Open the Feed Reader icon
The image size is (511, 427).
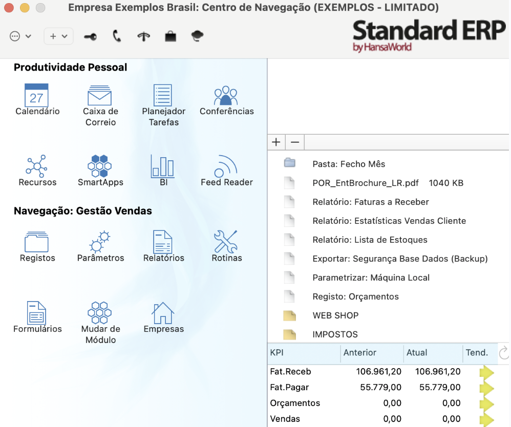coord(226,166)
